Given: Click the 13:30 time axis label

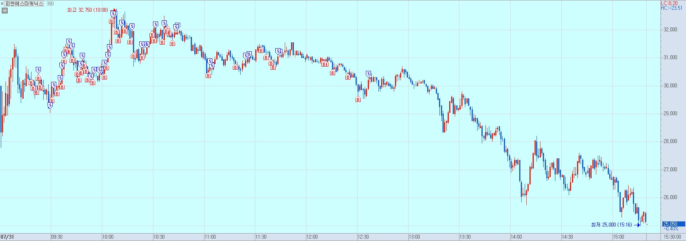Looking at the screenshot, I should point(465,237).
